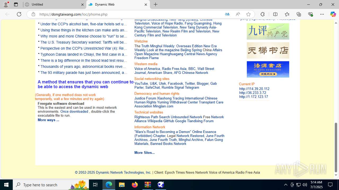339x190 pixels.
Task: Visit the Voice of America link
Action: (x=147, y=69)
